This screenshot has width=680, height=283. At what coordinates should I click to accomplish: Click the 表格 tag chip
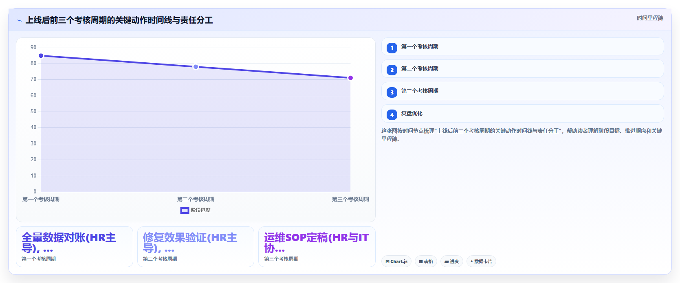(426, 261)
